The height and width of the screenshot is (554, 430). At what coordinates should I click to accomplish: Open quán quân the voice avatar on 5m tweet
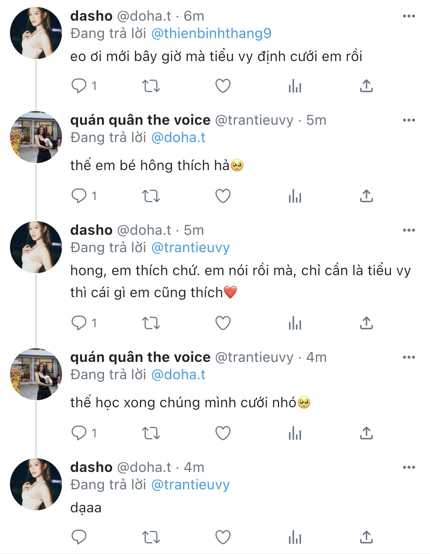coord(36,137)
